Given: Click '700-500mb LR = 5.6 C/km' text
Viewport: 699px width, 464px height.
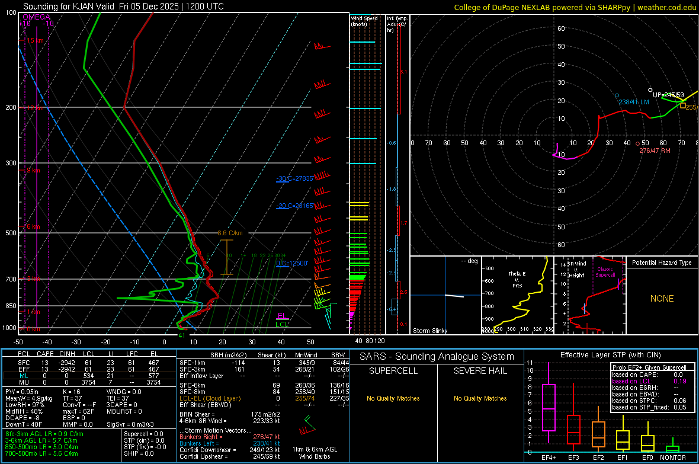Looking at the screenshot, I should (41, 453).
